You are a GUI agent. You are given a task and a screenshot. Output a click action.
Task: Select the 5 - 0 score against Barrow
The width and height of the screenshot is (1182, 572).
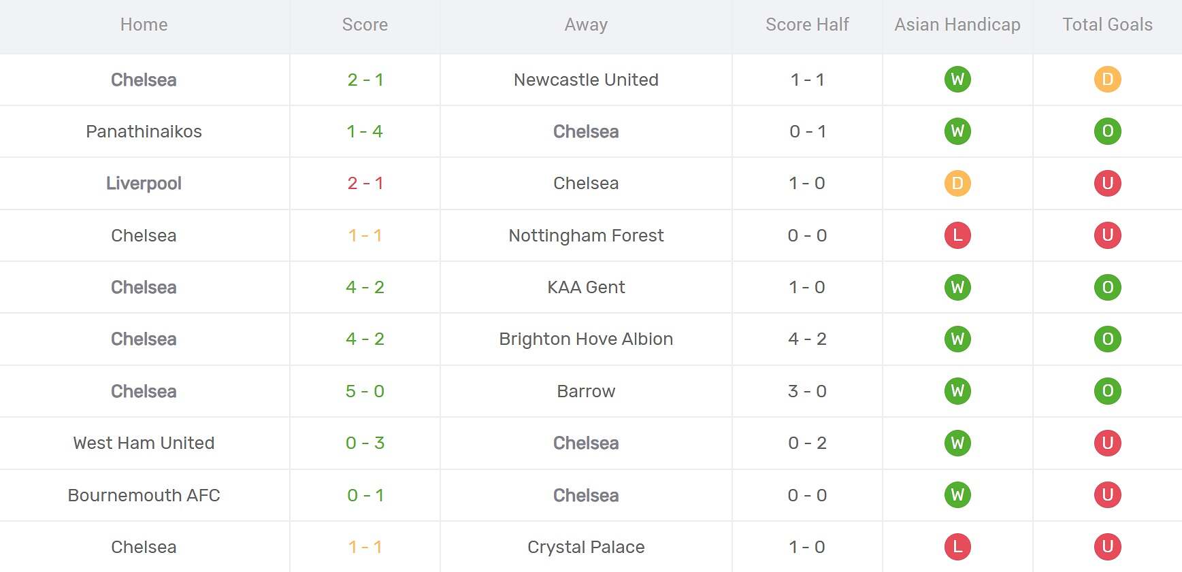click(x=365, y=391)
